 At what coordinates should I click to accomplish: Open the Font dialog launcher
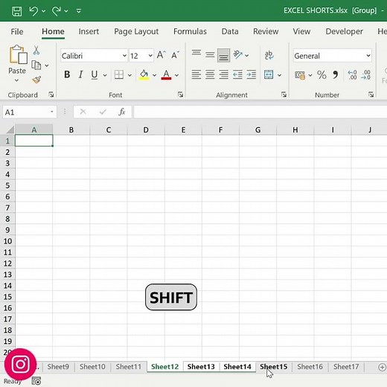pos(180,95)
